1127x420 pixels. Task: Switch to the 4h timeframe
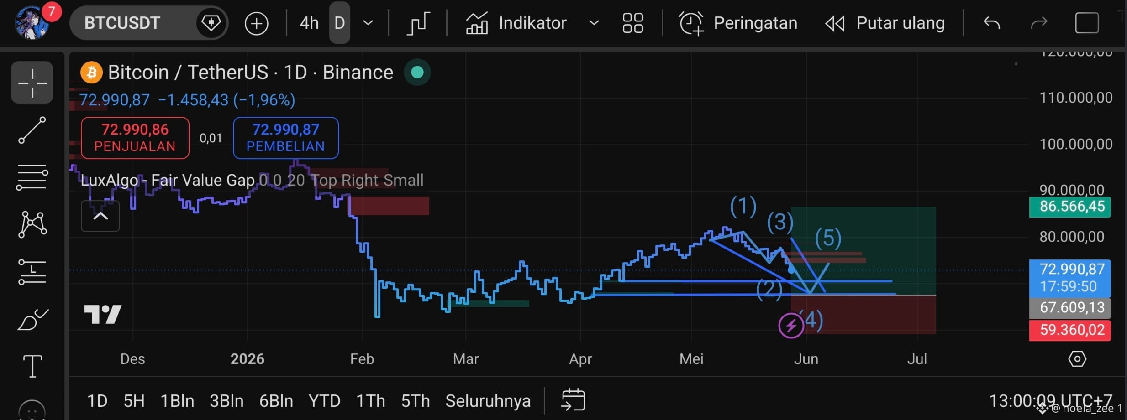coord(309,23)
